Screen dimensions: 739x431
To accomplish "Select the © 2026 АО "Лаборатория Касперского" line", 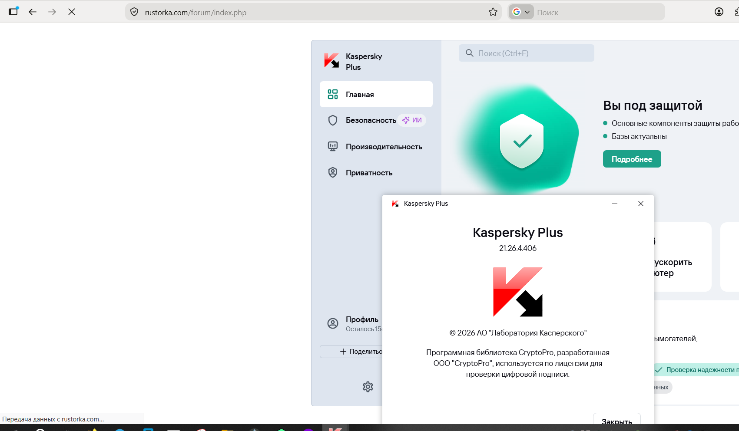I will [x=518, y=333].
